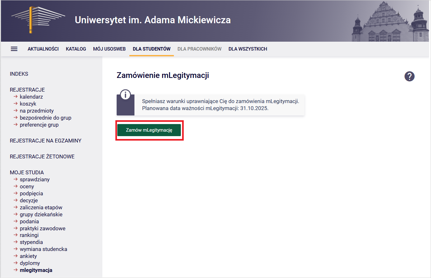Select mlegitymacja sidebar item

(36, 270)
